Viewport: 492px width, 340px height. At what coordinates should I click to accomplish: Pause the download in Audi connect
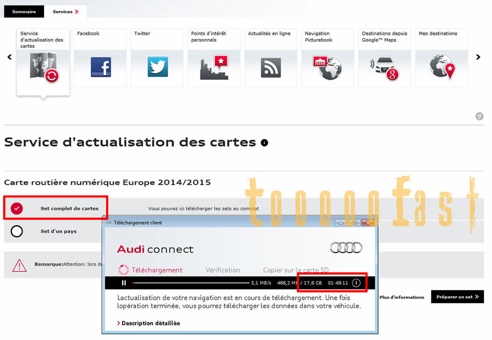tap(123, 283)
